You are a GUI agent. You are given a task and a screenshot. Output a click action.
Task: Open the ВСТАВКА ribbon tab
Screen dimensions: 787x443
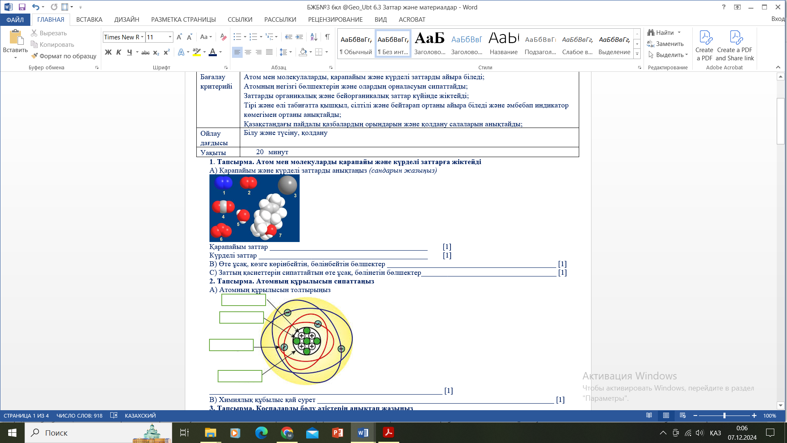[x=89, y=19]
